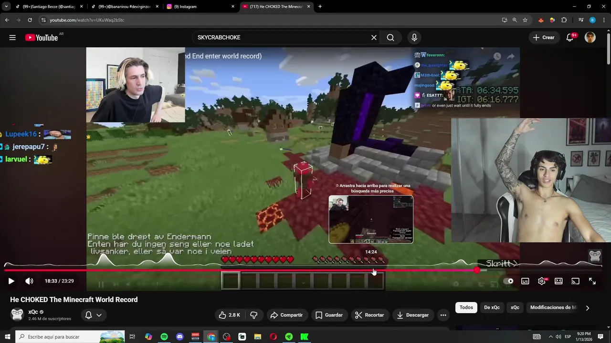Click the magnifying glass search button
The image size is (611, 343).
click(x=390, y=38)
